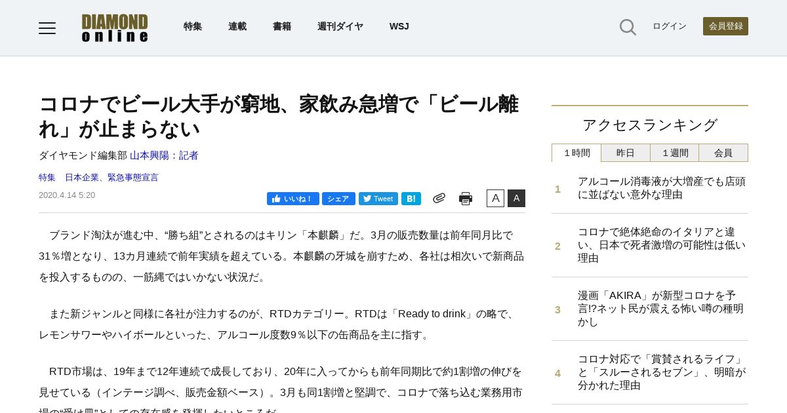Open the 特集 menu item
Screen dimensions: 787x413
tap(193, 26)
